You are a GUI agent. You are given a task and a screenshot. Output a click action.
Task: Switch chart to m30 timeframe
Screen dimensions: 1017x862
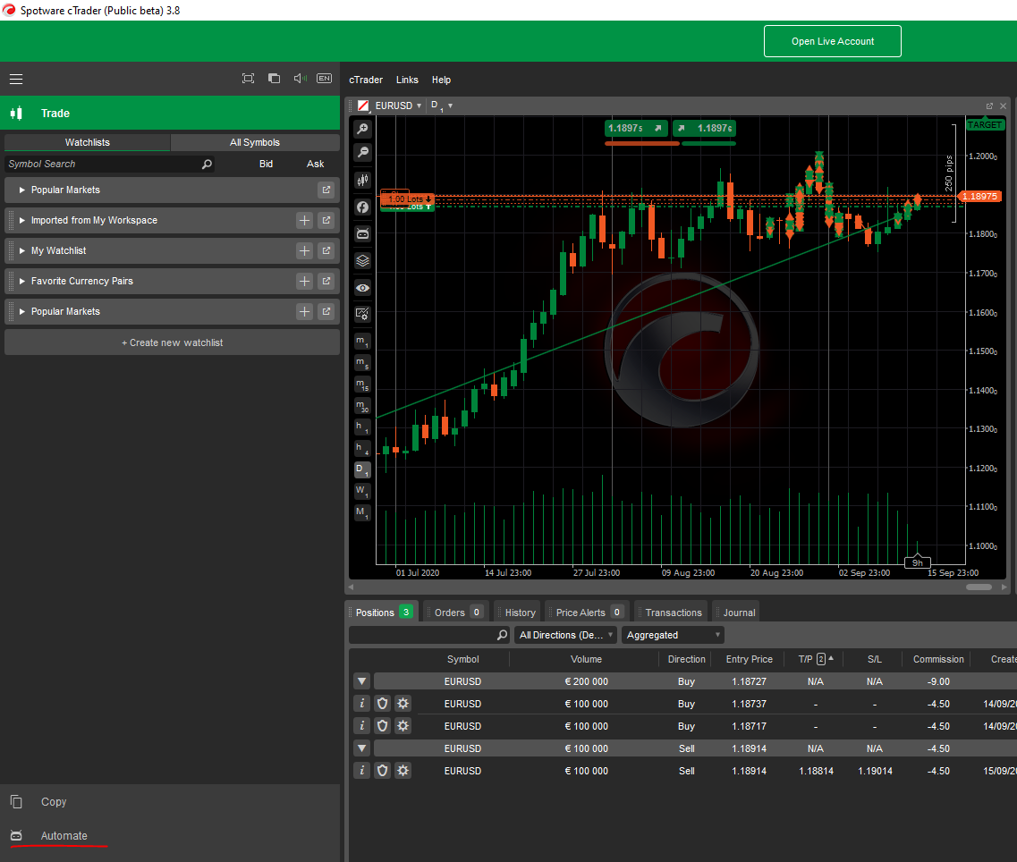[362, 405]
